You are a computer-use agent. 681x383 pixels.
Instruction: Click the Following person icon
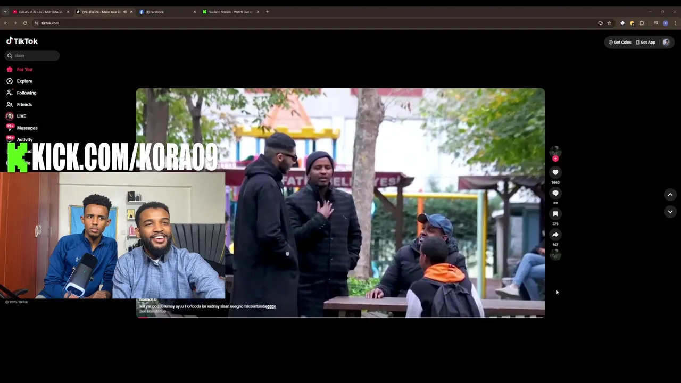tap(10, 93)
